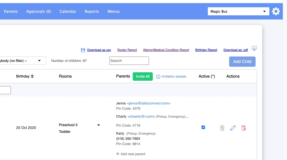Click the green clipboard report icon
Viewport: 287px width, 160px height.
tap(222, 128)
